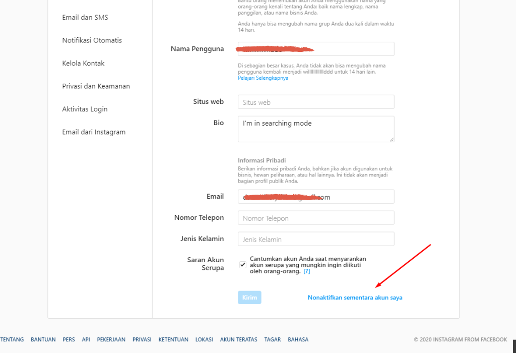
Task: Click Nonaktifkan sementara akun saya link
Action: pyautogui.click(x=355, y=298)
